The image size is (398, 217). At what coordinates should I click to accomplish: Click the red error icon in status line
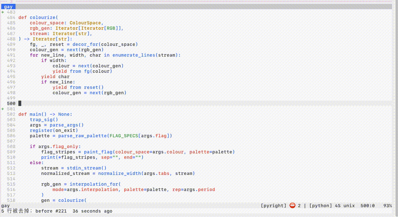293,205
